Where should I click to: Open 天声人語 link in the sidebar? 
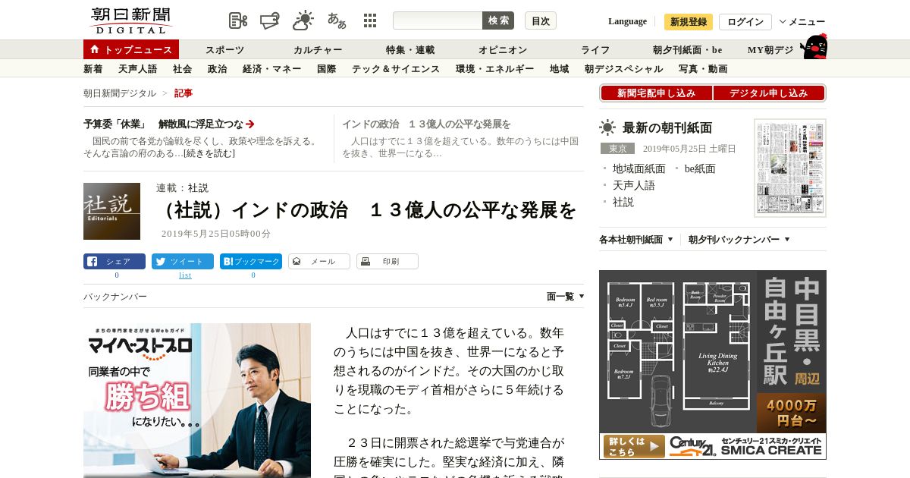tap(634, 185)
